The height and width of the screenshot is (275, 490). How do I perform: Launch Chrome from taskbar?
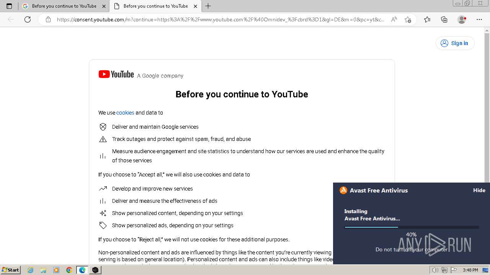click(69, 270)
